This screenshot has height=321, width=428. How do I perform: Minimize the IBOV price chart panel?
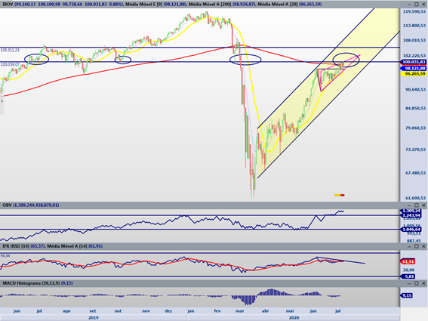[x=409, y=5]
